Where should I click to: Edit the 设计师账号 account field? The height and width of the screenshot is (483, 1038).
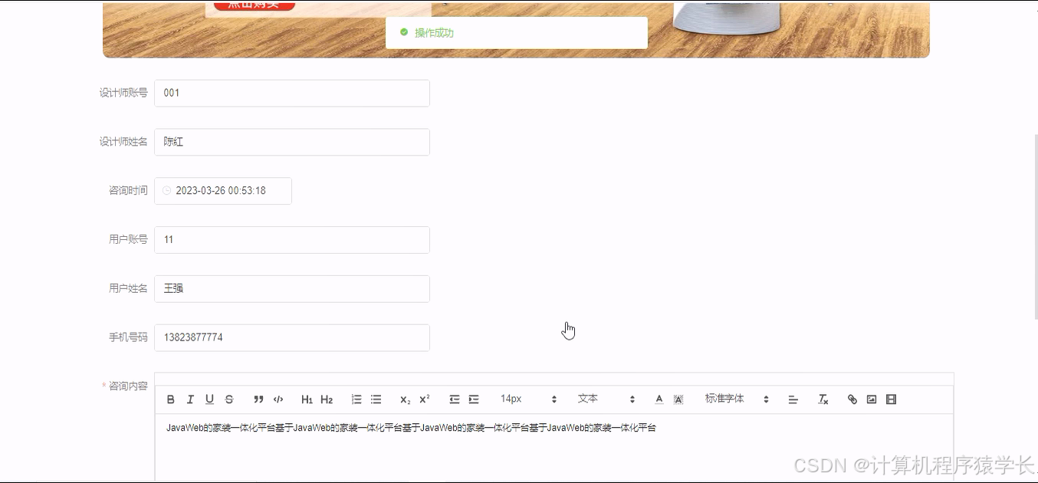click(x=291, y=93)
